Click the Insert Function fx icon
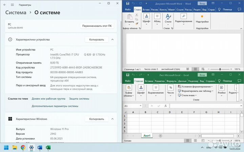The image size is (244, 152). point(166,106)
